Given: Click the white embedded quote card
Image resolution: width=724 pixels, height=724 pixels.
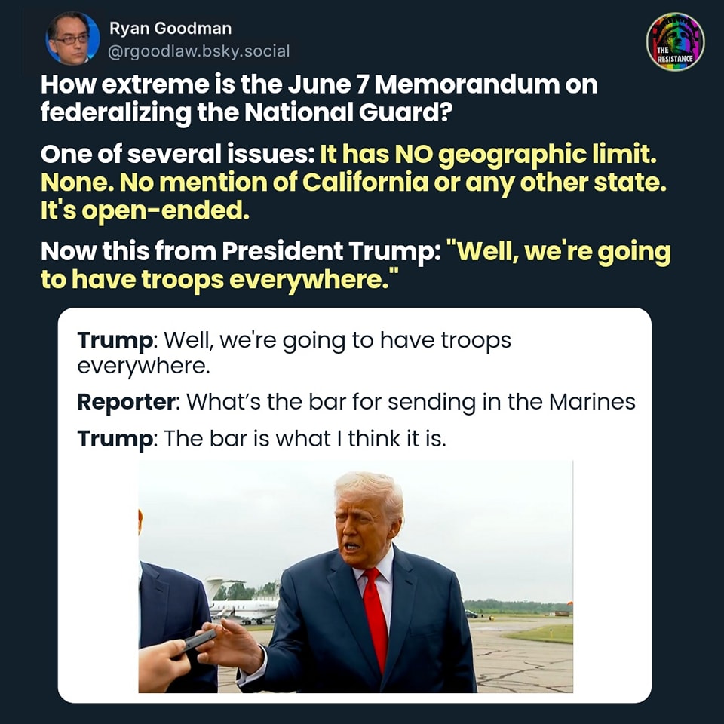Looking at the screenshot, I should pos(354,505).
